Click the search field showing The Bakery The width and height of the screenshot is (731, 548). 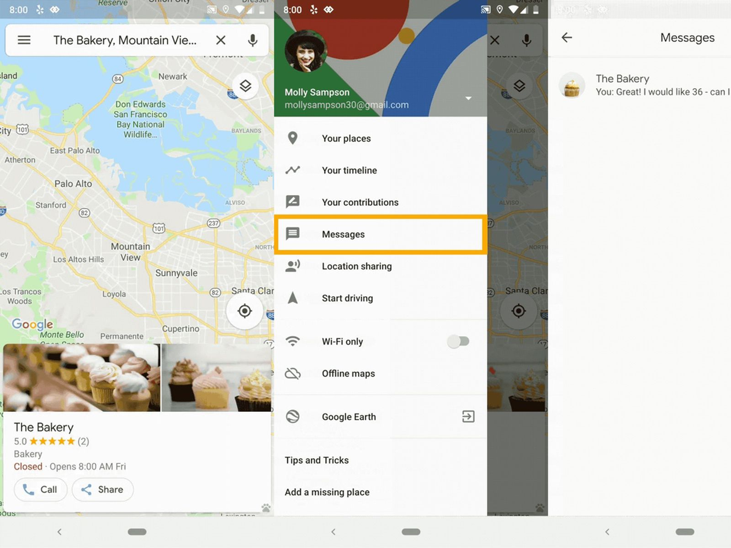click(x=125, y=40)
